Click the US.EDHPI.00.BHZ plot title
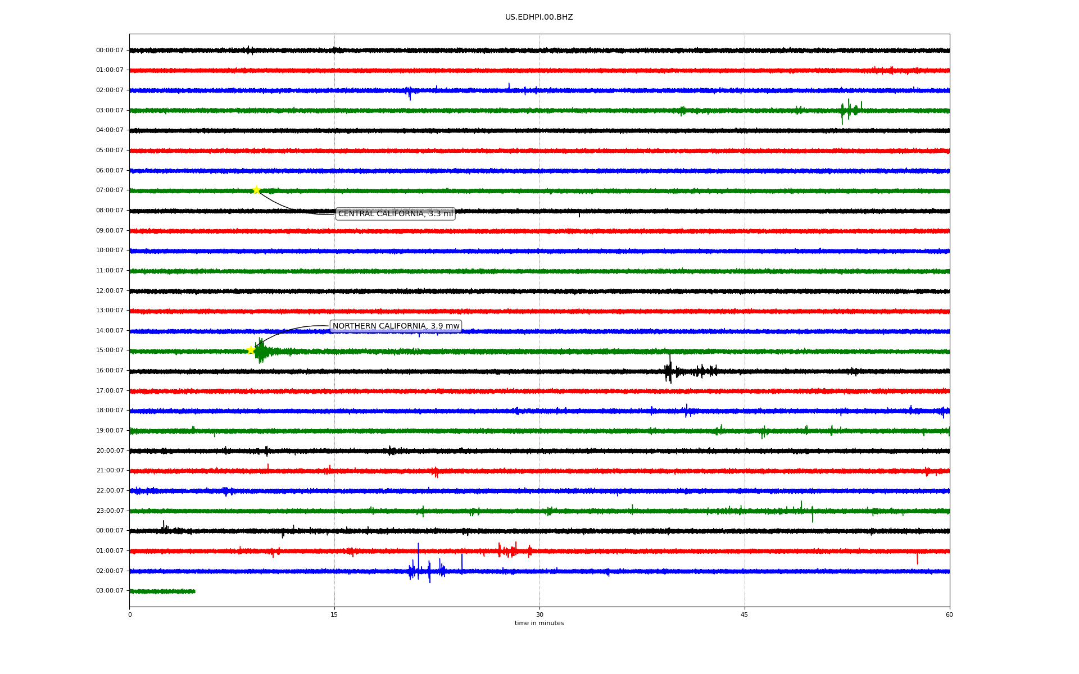 pos(539,17)
